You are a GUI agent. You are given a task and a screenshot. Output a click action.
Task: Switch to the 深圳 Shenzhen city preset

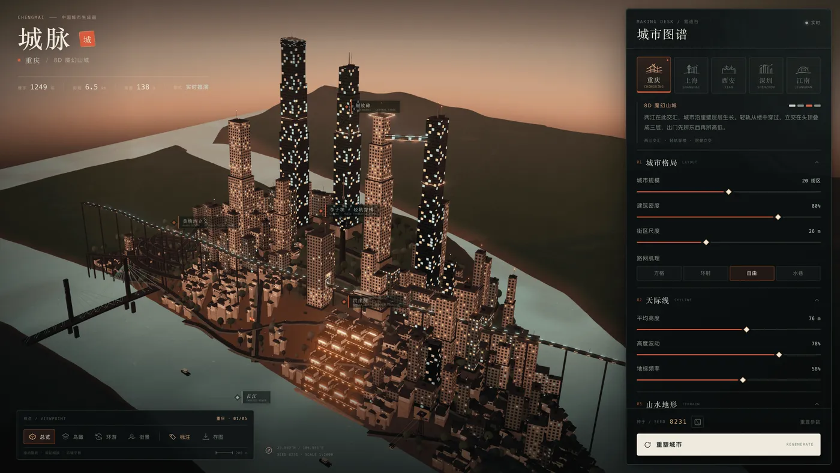pyautogui.click(x=766, y=75)
